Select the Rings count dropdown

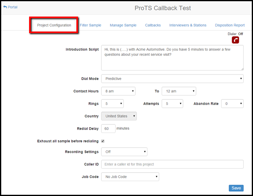click(112, 104)
